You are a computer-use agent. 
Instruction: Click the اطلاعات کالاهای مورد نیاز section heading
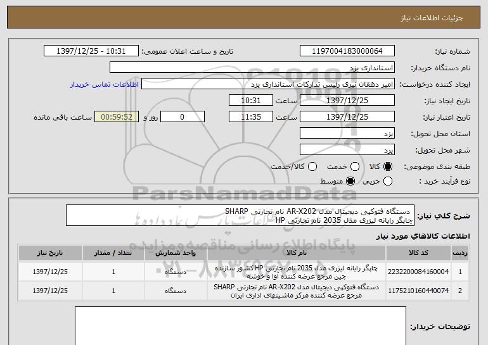pos(423,236)
